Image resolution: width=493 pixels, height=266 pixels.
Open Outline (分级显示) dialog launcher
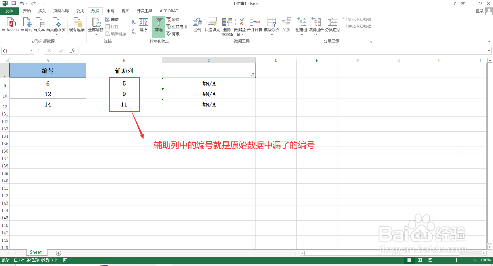(371, 41)
